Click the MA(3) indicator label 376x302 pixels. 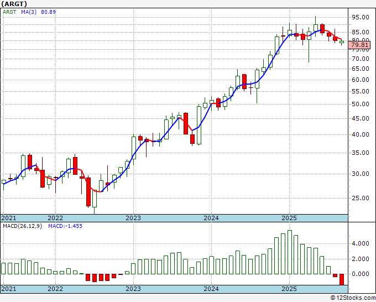coord(29,12)
